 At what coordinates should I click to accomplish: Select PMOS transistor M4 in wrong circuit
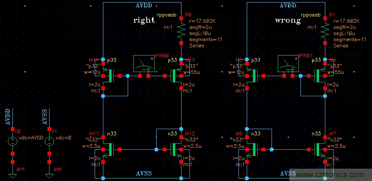321,76
